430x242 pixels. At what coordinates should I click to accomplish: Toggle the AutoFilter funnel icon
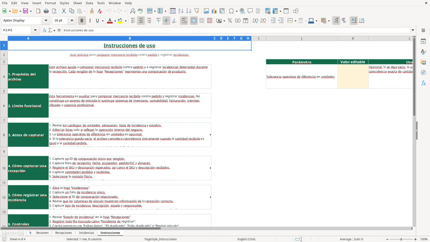(x=197, y=11)
